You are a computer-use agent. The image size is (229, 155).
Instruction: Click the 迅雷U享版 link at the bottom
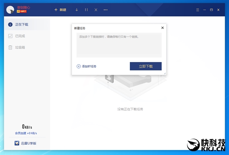[x=26, y=143]
